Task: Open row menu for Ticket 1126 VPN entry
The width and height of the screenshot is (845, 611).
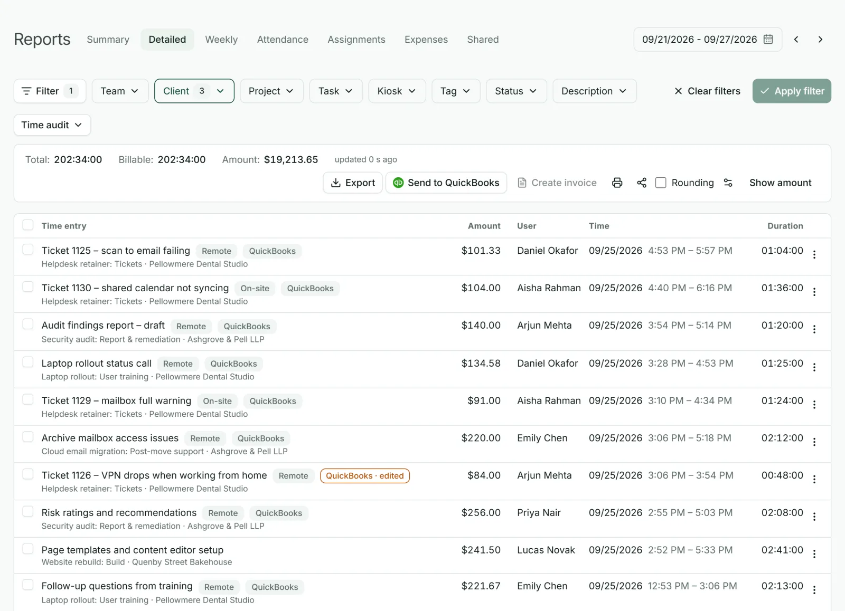Action: click(814, 479)
